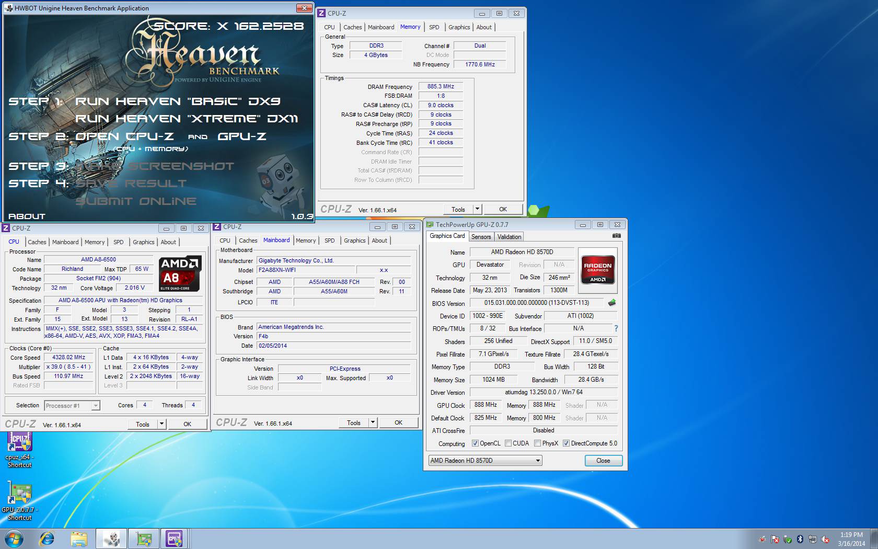Click the GPU-Z link in Heaven Step 2
The height and width of the screenshot is (549, 878).
click(x=241, y=136)
